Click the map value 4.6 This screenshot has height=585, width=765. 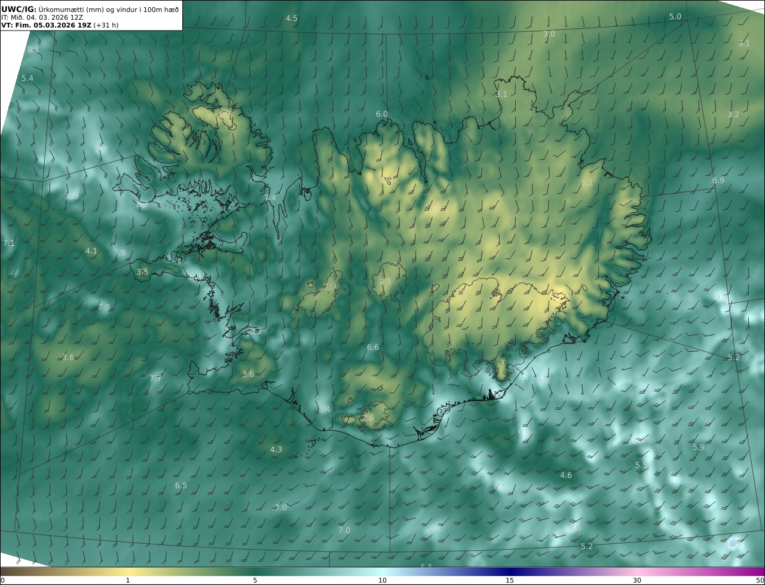(x=566, y=476)
